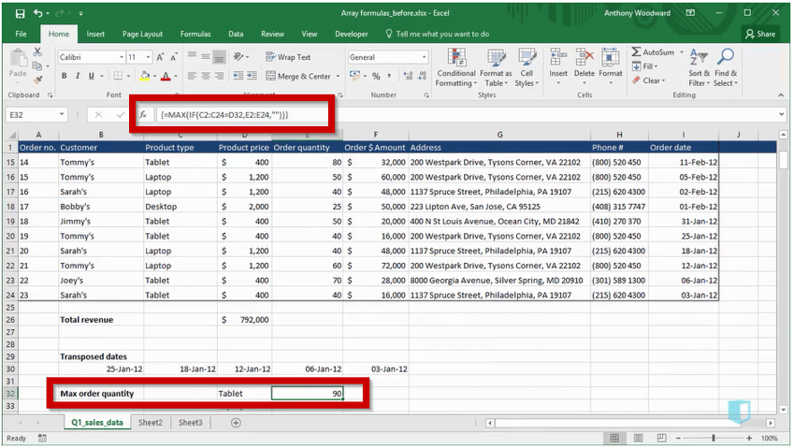This screenshot has width=793, height=448.
Task: Click the Delete cells icon
Action: [584, 58]
